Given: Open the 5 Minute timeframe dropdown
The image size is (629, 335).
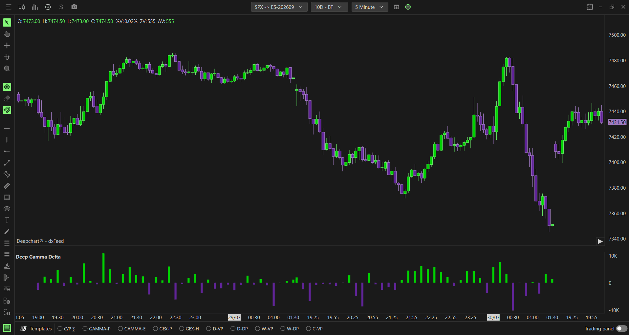Looking at the screenshot, I should (370, 7).
